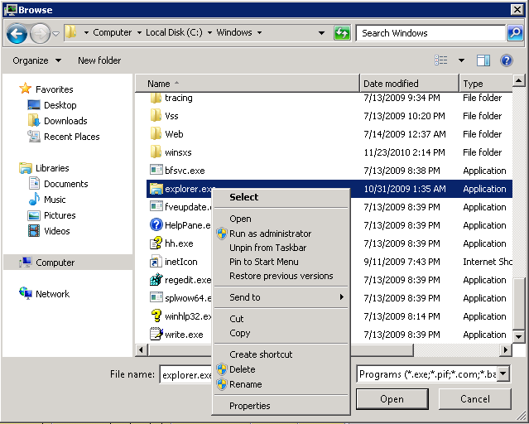Click the green refresh icon beside address bar

(342, 33)
